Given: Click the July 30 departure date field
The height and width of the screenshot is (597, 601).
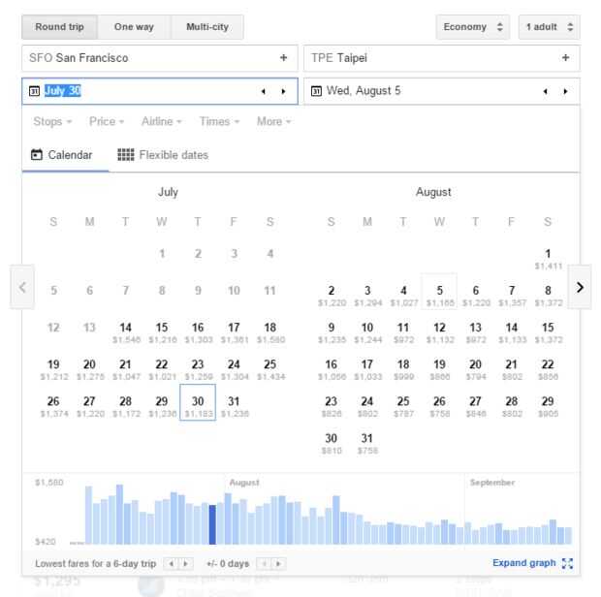Looking at the screenshot, I should [x=136, y=91].
